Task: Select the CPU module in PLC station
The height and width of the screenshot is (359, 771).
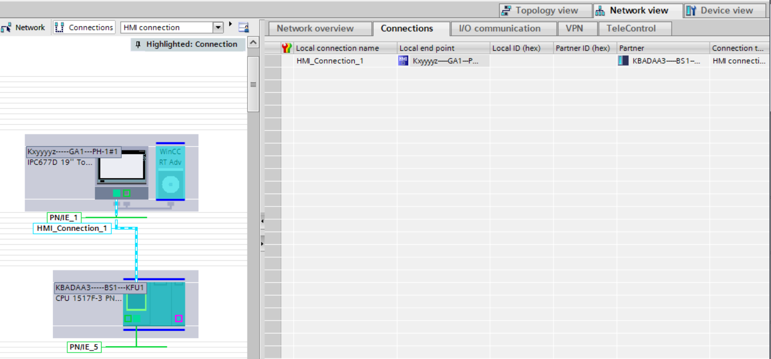Action: tap(136, 303)
